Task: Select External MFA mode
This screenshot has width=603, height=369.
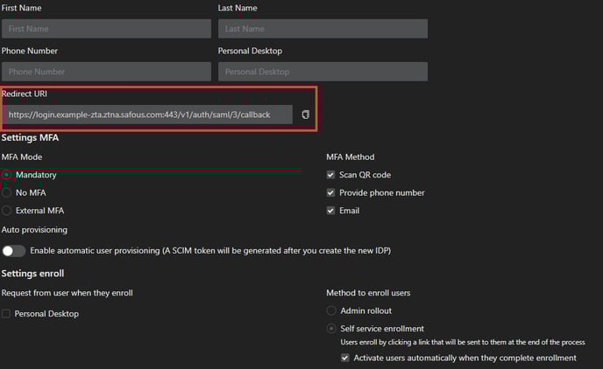Action: pos(7,211)
